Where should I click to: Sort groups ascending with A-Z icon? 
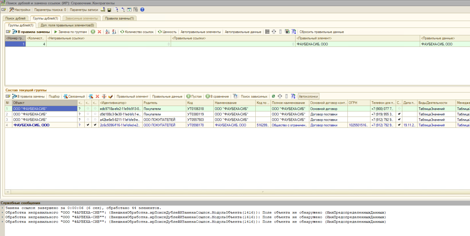click(107, 32)
